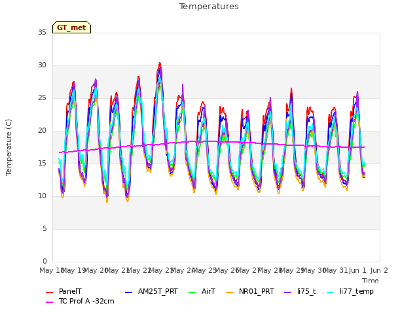Toggle the PanelT legend entry
419x314 pixels.
coord(64,291)
